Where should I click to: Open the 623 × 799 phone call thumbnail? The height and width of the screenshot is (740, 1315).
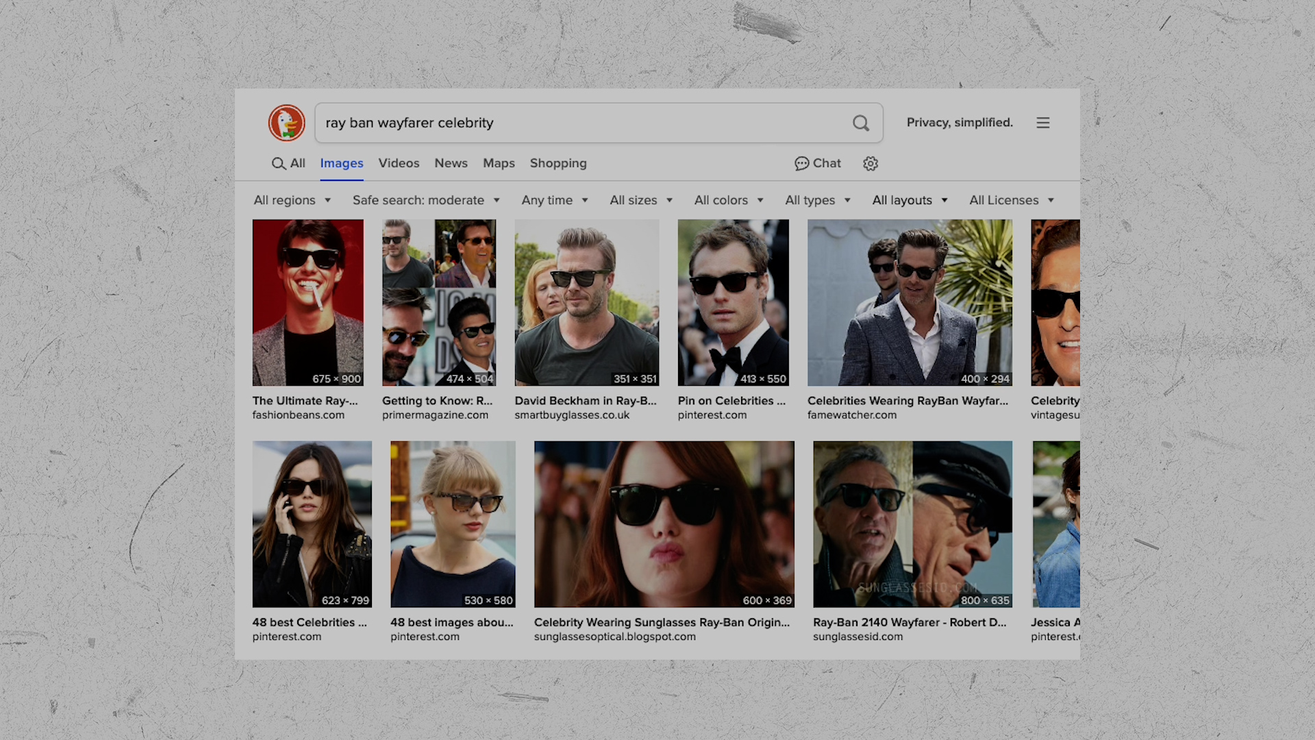tap(312, 524)
